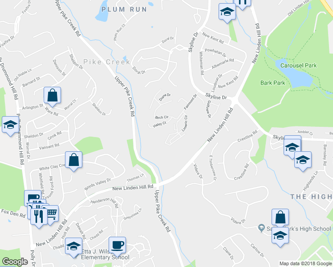Viewport: 333px width, 267px height.
Task: Select the school marker near Barnsley Rd
Action: click(303, 160)
